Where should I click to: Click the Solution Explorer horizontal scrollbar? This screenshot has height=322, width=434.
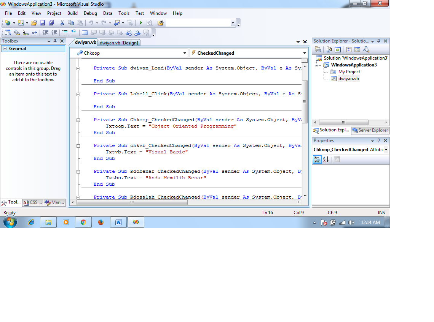pos(343,122)
